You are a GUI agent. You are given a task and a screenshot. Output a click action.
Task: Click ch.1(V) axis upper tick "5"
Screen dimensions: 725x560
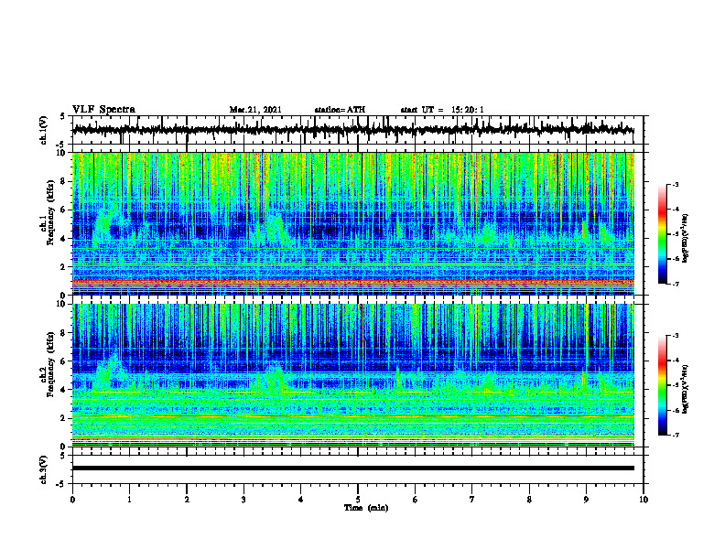(x=63, y=116)
